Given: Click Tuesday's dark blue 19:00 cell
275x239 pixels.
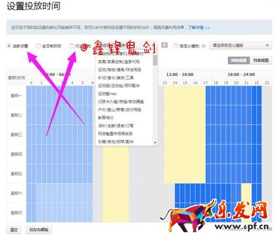Looking at the screenshot, I should [226, 115].
